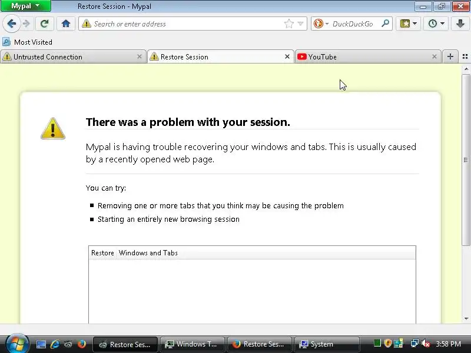This screenshot has width=471, height=353.
Task: Click the 3:58 PM system clock
Action: tap(448, 344)
